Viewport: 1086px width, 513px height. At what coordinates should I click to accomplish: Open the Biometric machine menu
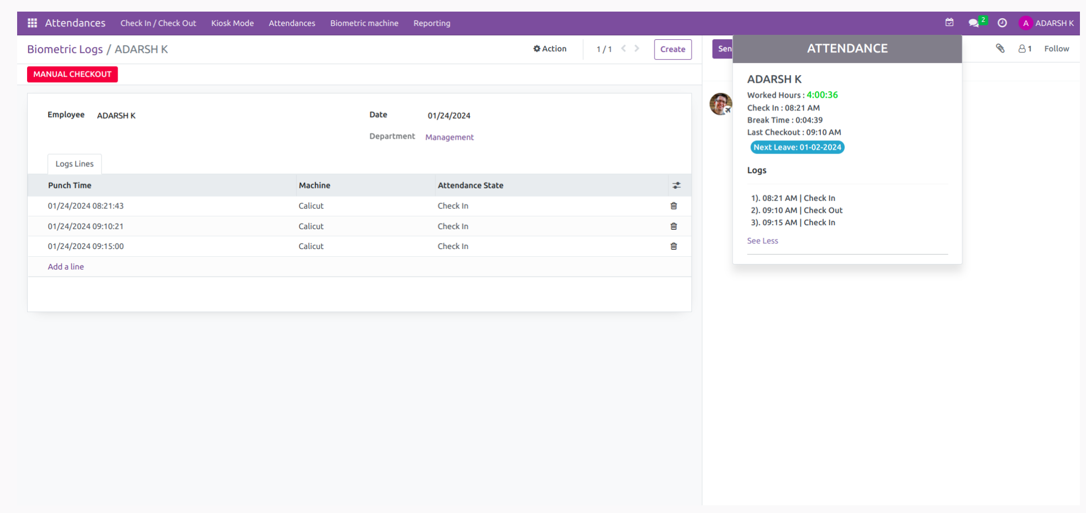364,23
